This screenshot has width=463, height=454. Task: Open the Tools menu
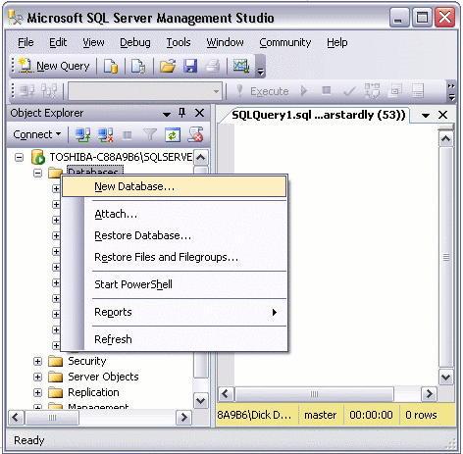click(179, 42)
